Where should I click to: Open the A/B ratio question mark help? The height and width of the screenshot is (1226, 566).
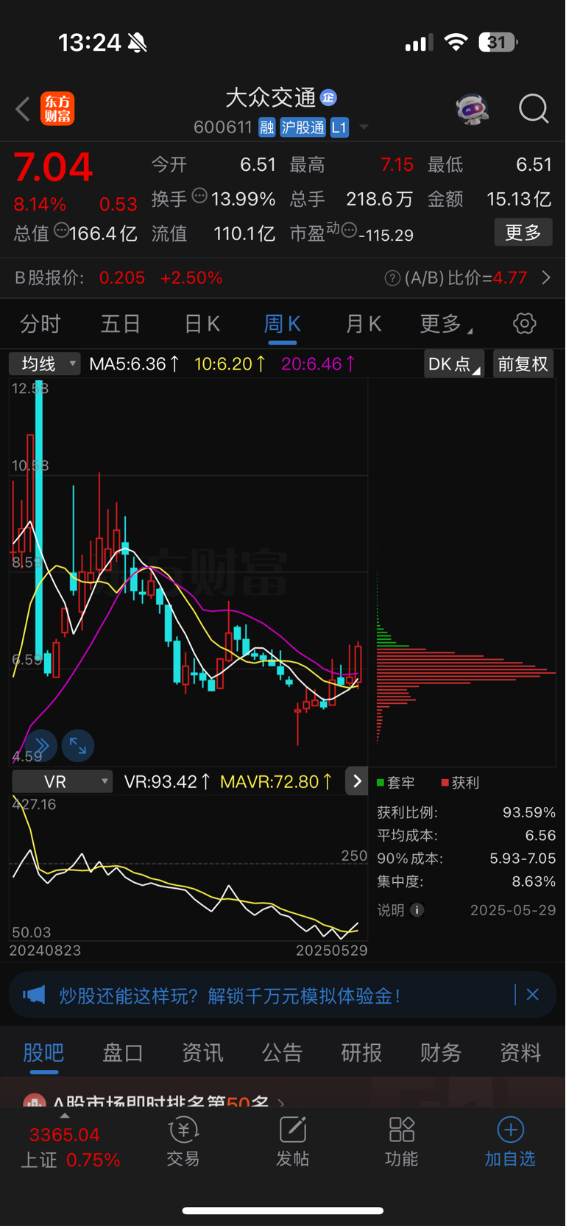point(392,278)
